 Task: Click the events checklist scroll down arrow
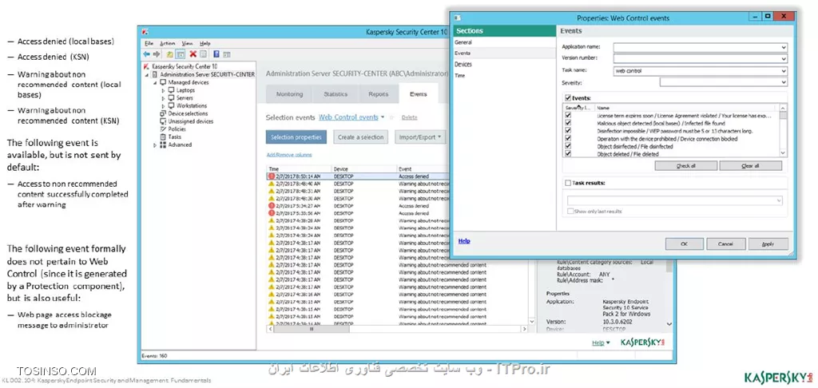pyautogui.click(x=783, y=152)
